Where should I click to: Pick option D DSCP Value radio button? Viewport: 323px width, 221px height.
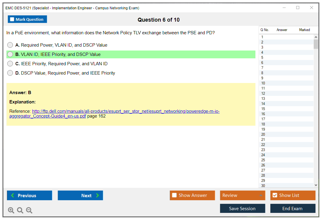point(10,73)
